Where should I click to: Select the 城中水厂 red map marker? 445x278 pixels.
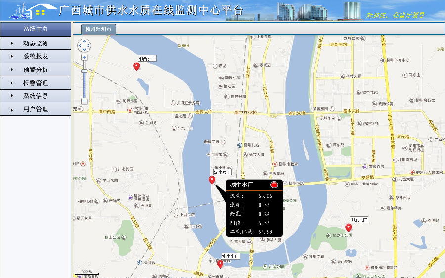(212, 180)
